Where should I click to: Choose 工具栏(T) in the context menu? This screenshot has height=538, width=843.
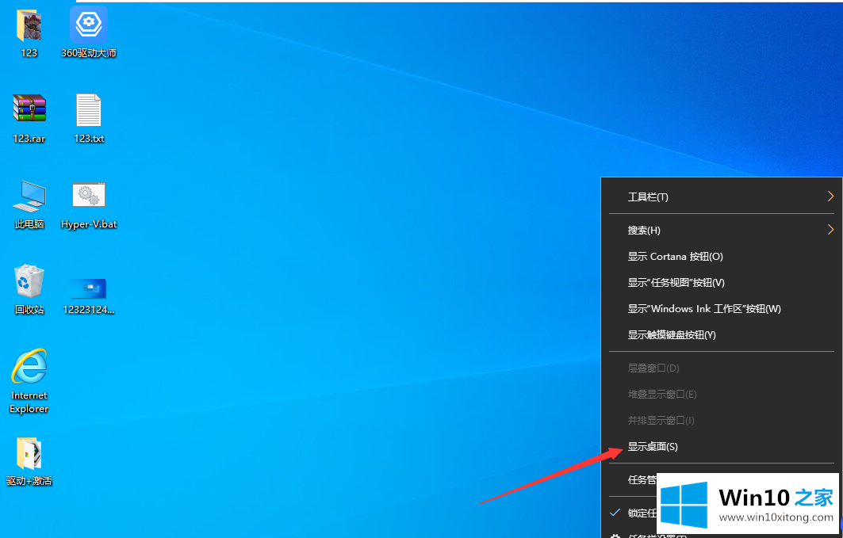coord(722,197)
